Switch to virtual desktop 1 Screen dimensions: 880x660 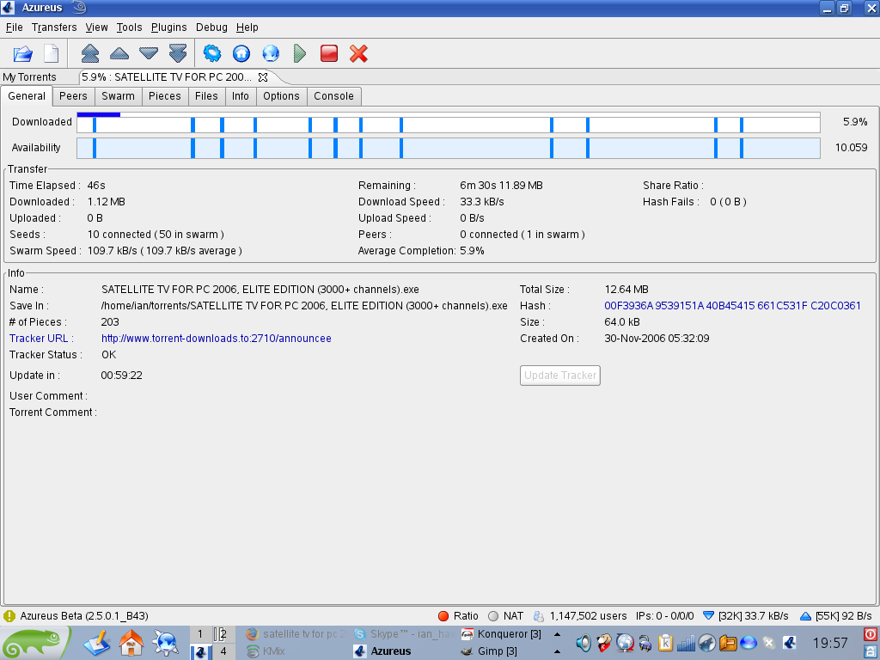coord(200,635)
